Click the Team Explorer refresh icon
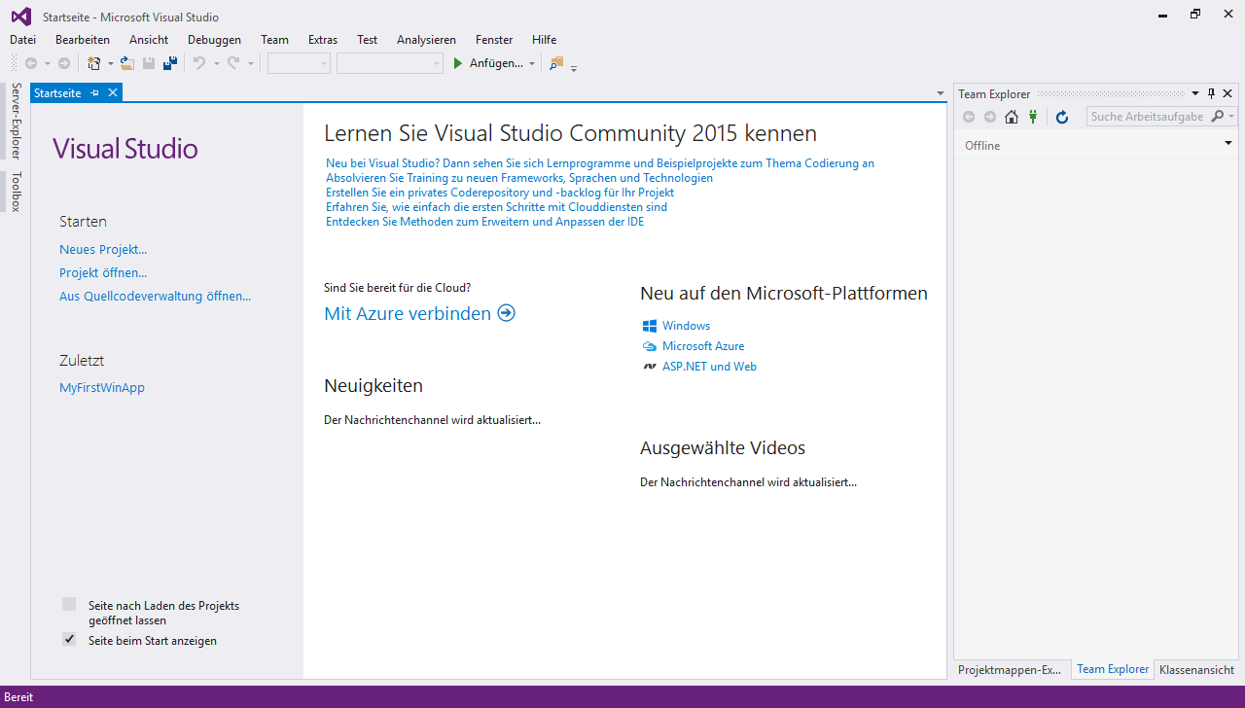 click(1062, 117)
